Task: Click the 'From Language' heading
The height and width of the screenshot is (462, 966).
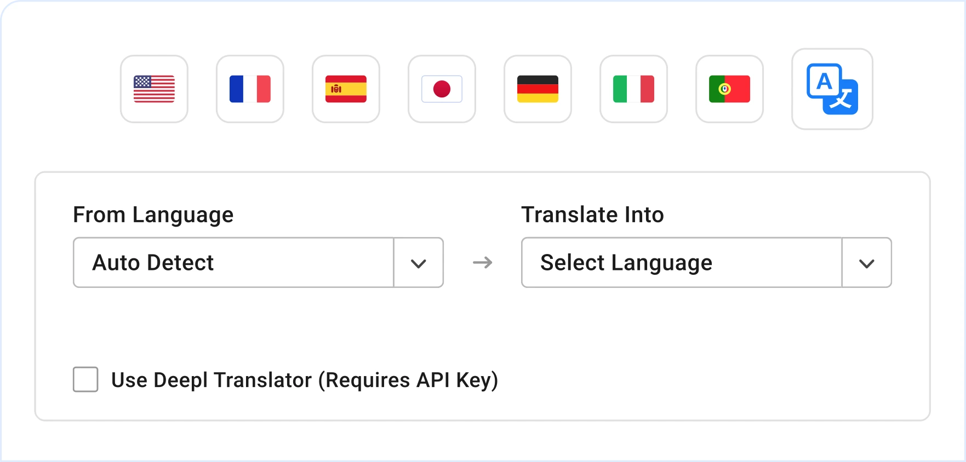Action: pyautogui.click(x=153, y=215)
